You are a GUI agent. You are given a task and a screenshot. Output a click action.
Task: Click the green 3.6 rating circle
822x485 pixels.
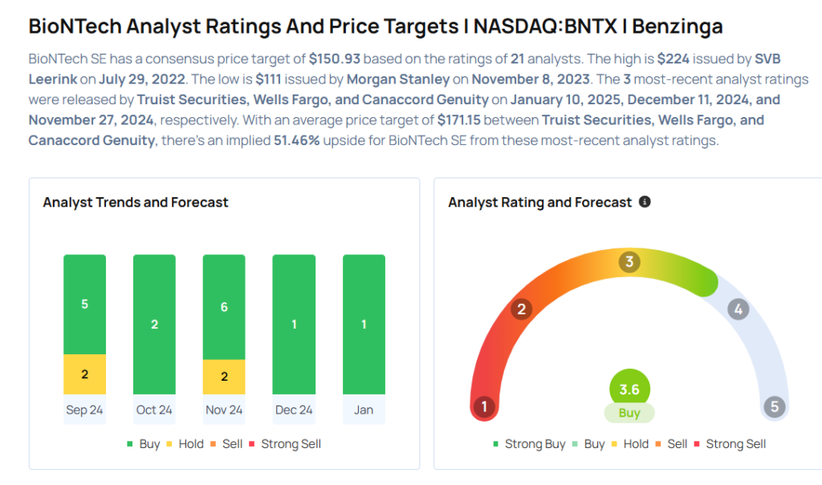point(629,390)
